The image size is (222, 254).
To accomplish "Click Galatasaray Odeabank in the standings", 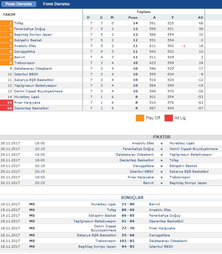I will click(x=33, y=69).
